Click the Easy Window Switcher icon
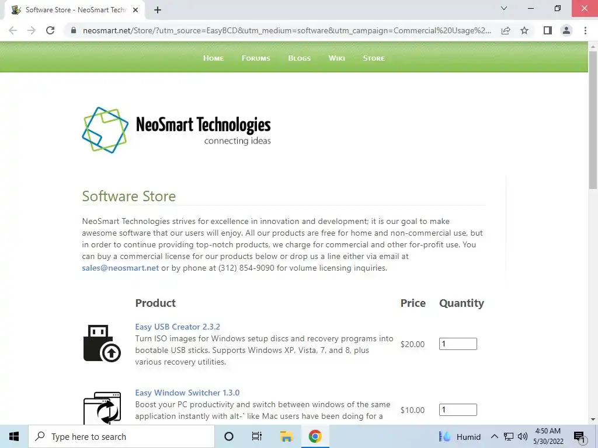This screenshot has width=598, height=448. coord(102,408)
